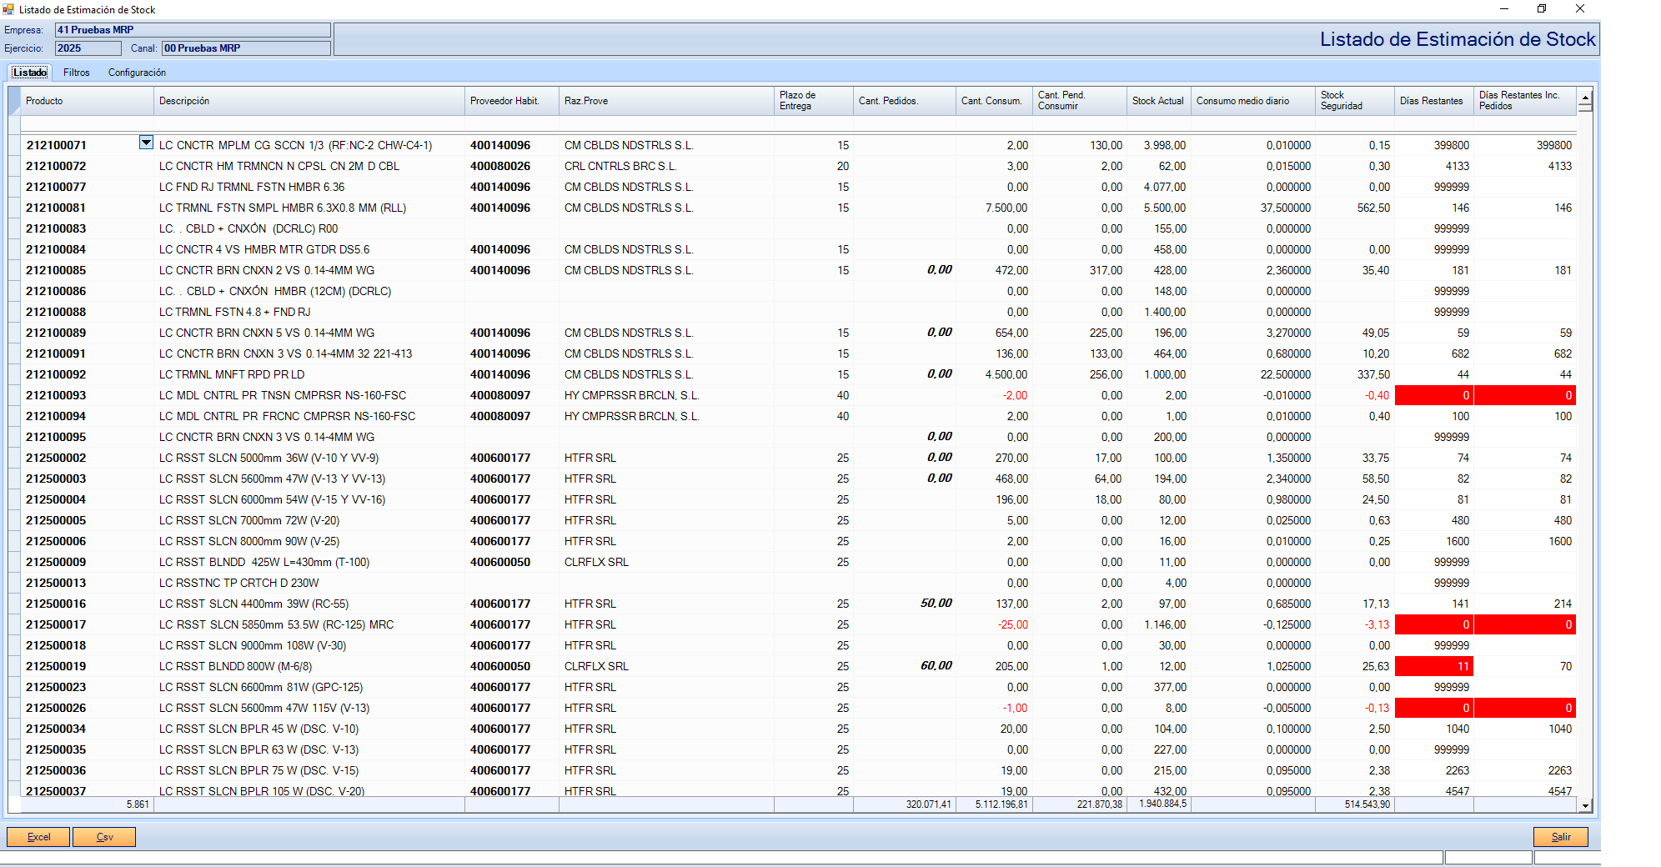Switch to the Filtros tab
1661x867 pixels.
[x=76, y=73]
